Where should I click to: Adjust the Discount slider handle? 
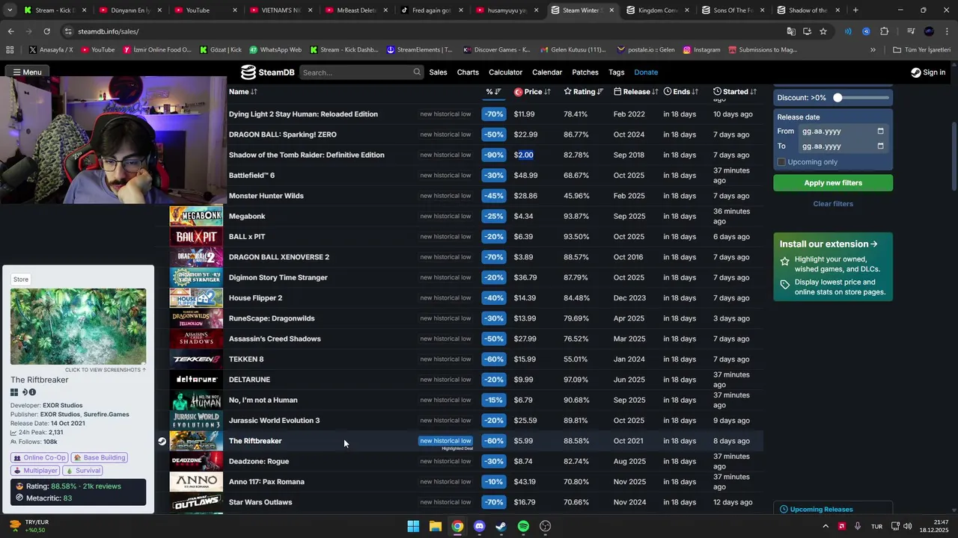click(x=838, y=98)
